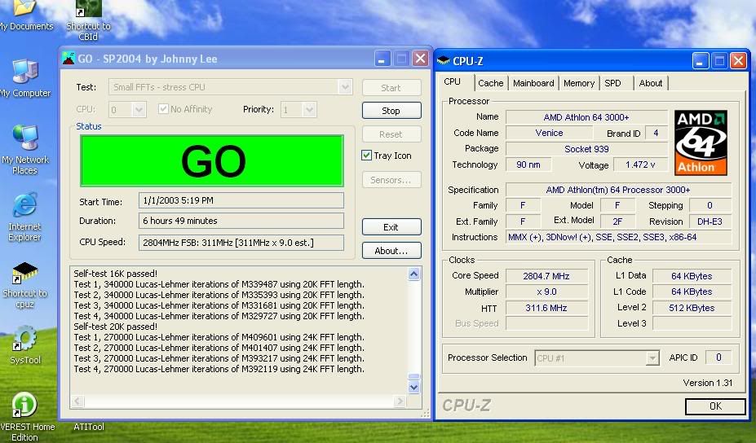Click the log line mentioning M392119
Viewport: 756px width, 443px height.
(219, 369)
